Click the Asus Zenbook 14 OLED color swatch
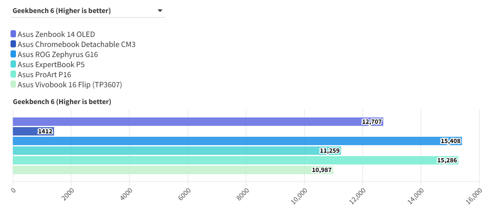492x211 pixels. point(13,34)
